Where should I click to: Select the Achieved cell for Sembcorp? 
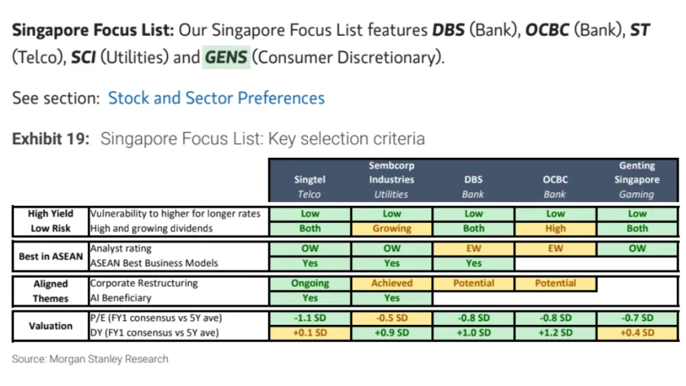[x=392, y=283]
